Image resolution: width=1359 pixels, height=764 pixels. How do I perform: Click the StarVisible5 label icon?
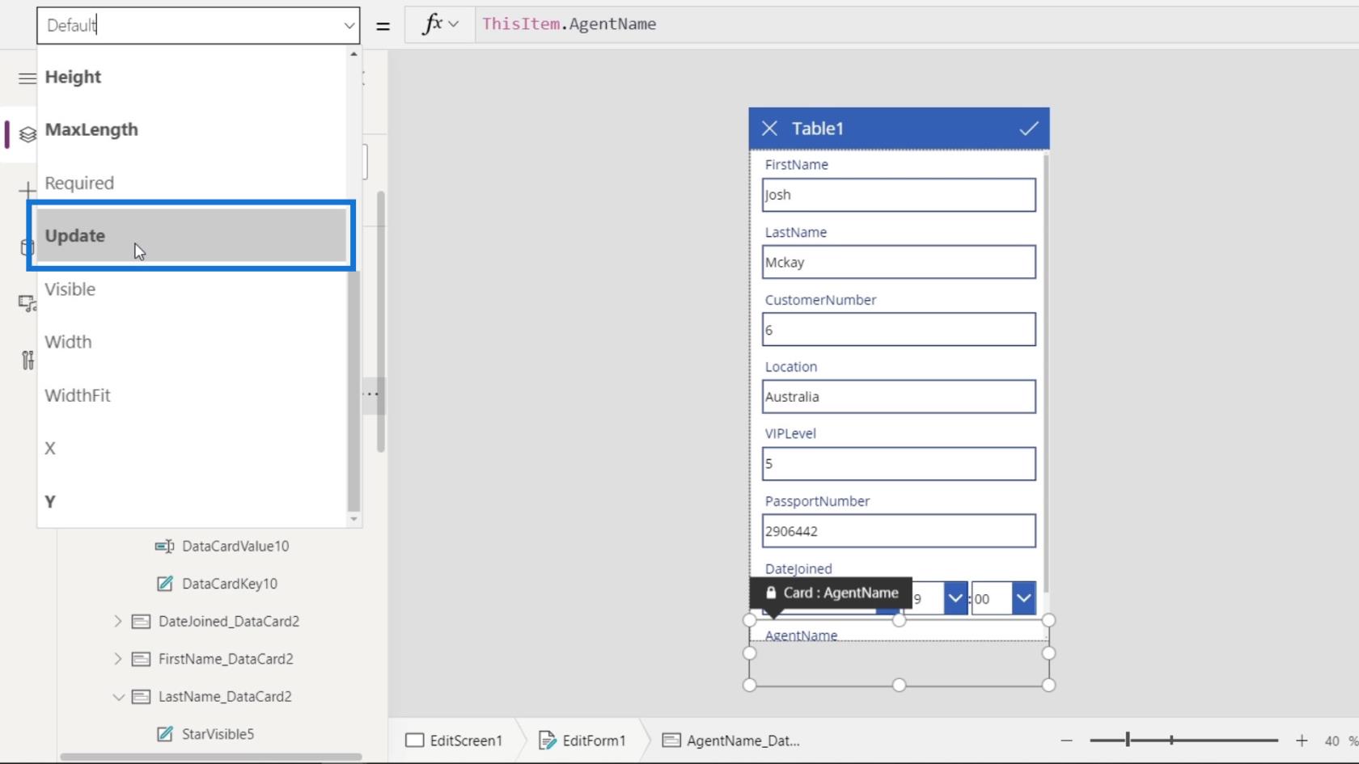point(164,734)
